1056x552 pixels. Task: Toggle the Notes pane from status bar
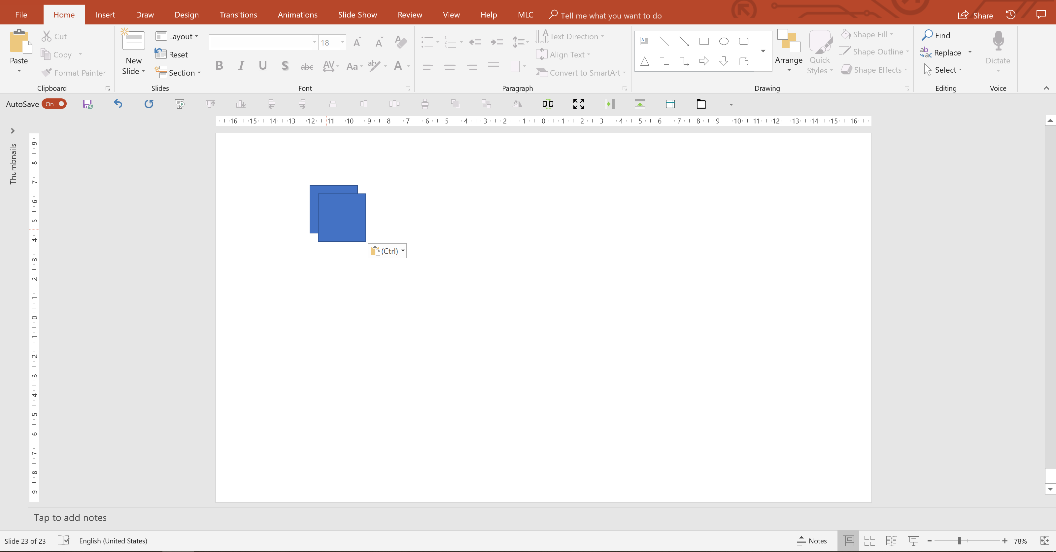pos(812,541)
